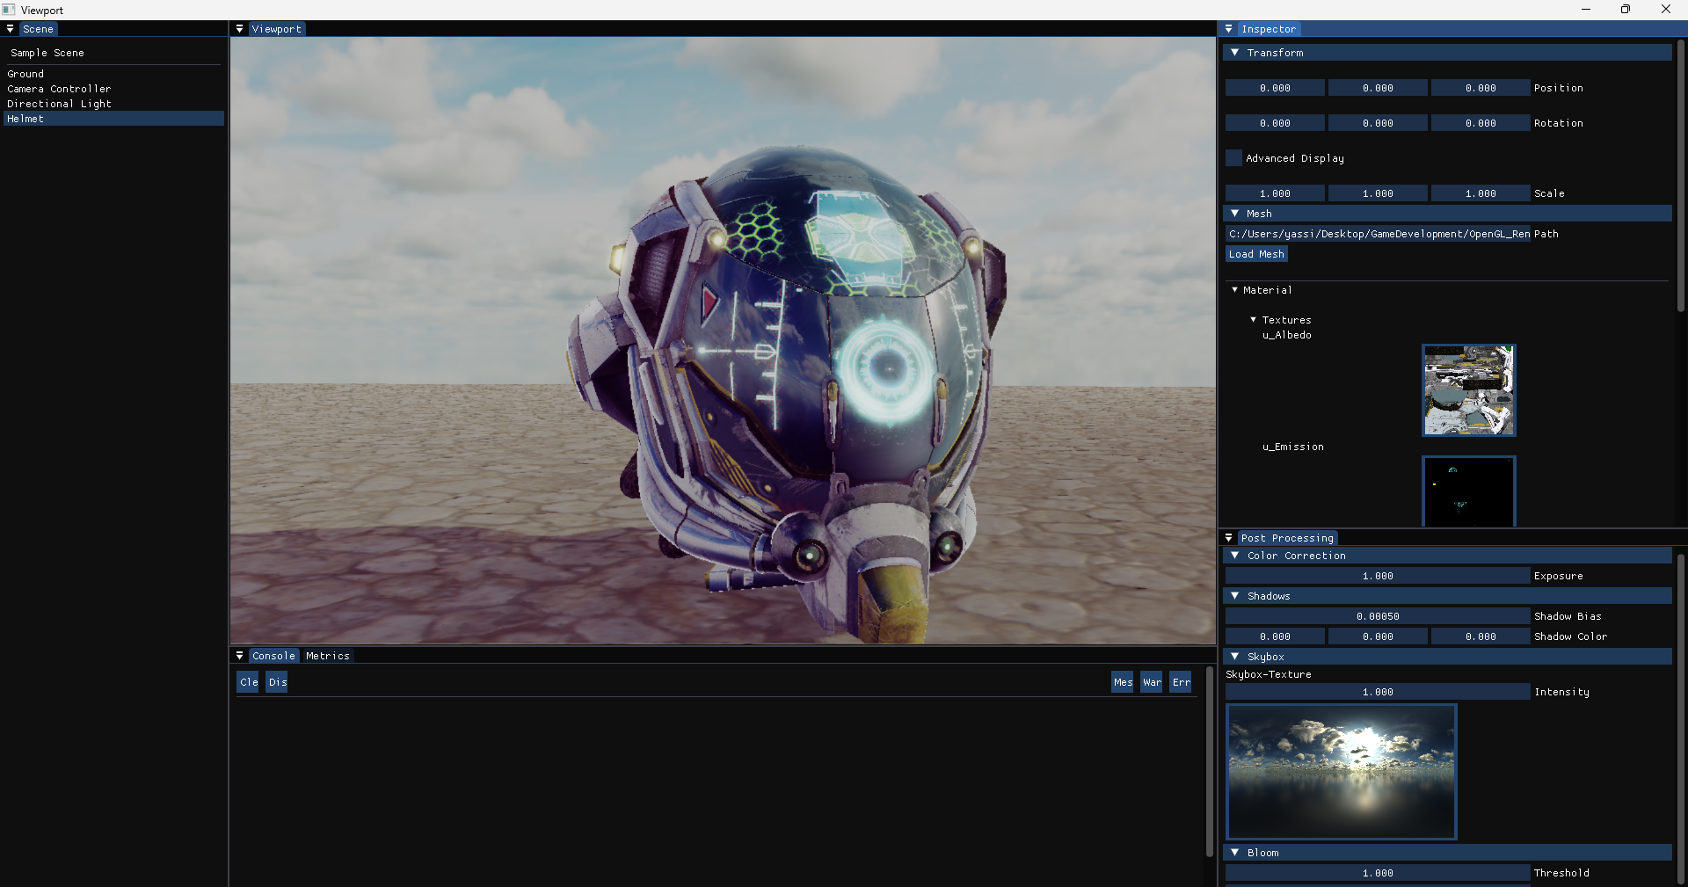1688x887 pixels.
Task: Collapse the Textures tree node
Action: point(1254,320)
